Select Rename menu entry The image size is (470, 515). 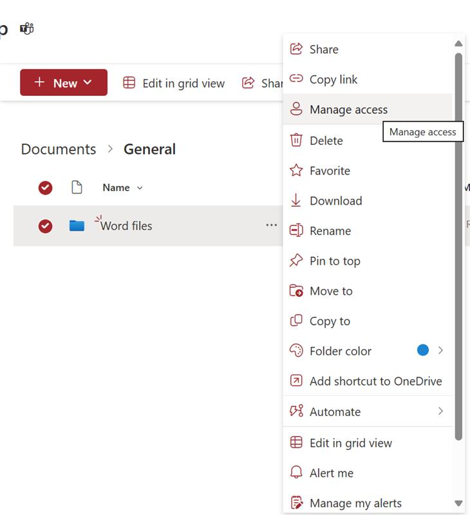(x=368, y=231)
